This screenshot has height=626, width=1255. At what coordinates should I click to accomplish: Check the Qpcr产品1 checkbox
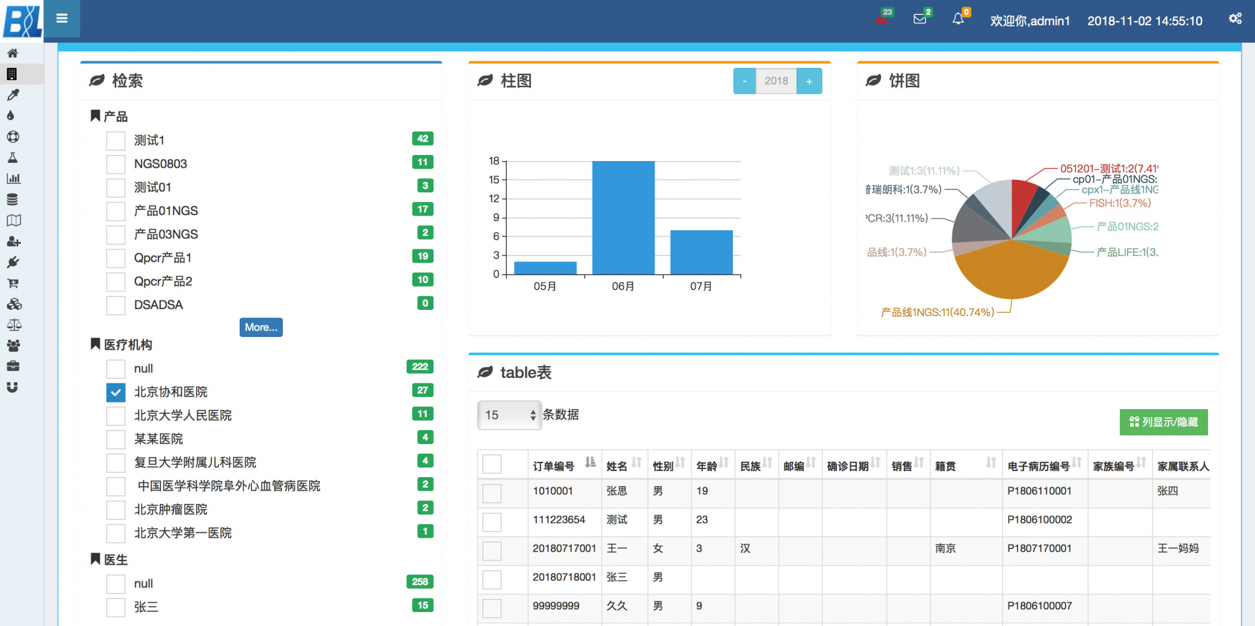[x=116, y=258]
